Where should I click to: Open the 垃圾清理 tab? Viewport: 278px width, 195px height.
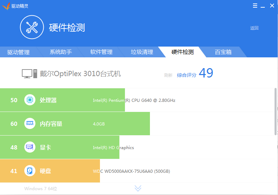(142, 52)
